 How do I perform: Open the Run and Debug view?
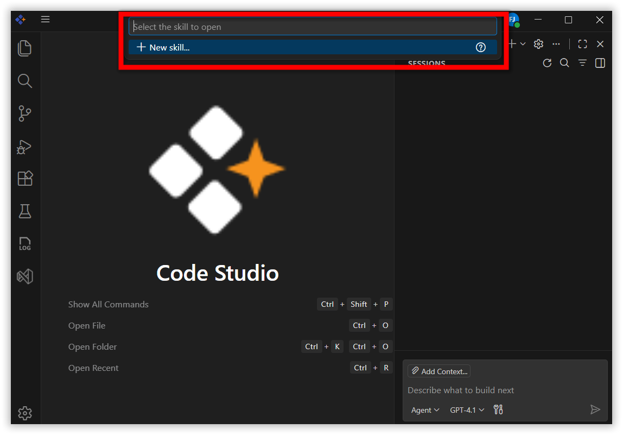25,147
